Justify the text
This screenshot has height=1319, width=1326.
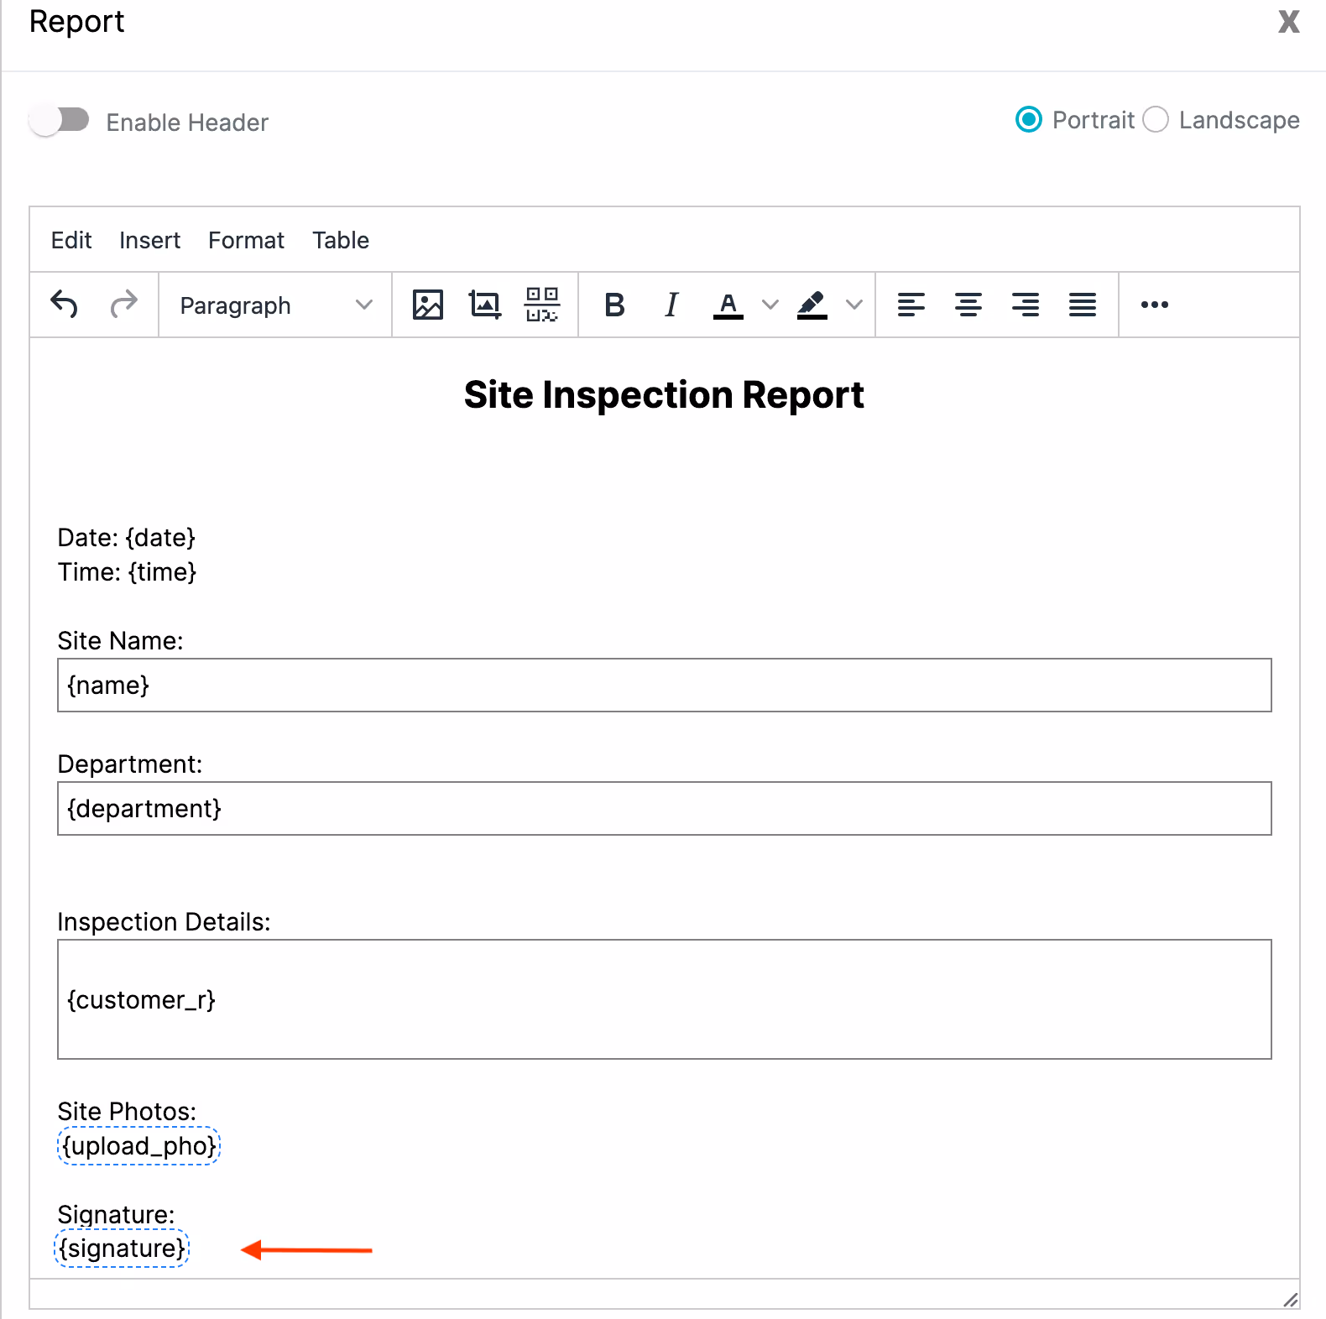pos(1083,305)
